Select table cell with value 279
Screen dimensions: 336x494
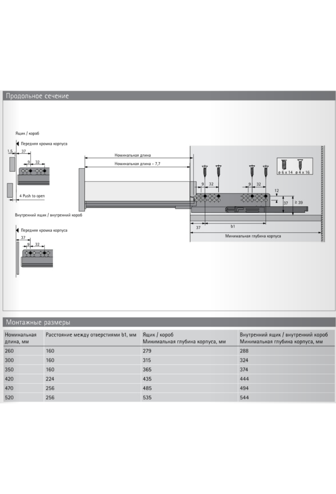[147, 351]
